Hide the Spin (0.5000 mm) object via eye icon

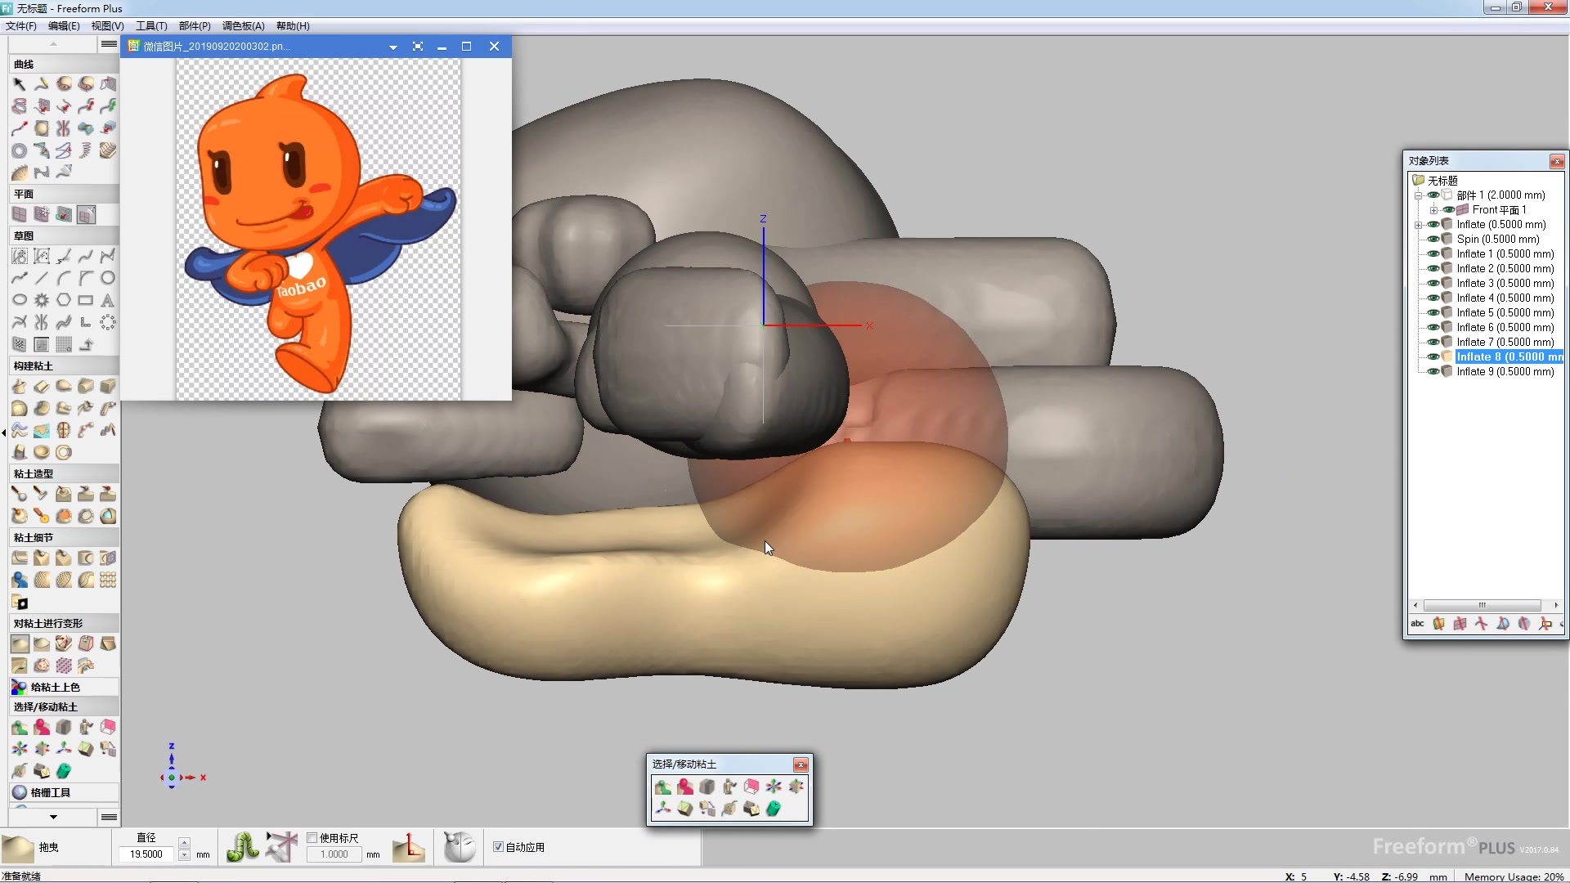pos(1433,240)
